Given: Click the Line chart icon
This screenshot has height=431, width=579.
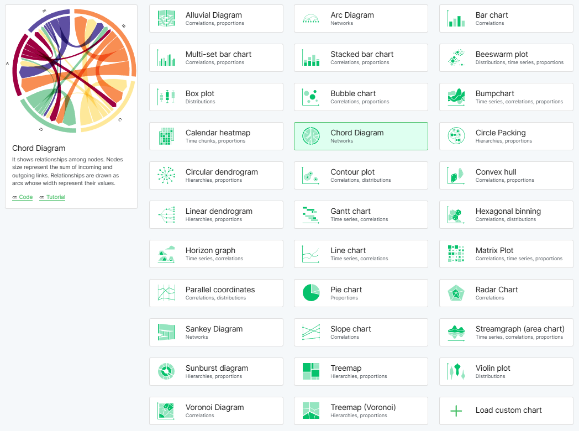Looking at the screenshot, I should 311,254.
